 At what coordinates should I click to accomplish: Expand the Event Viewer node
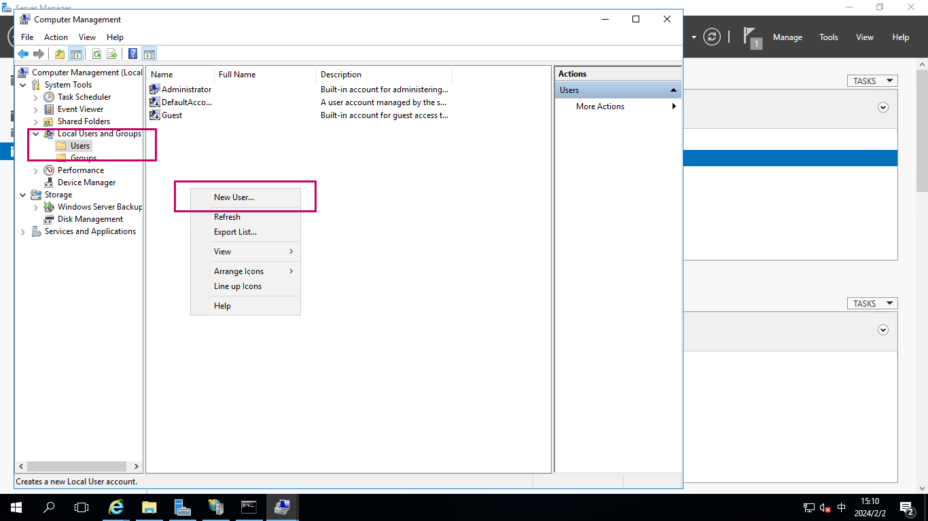pos(35,109)
